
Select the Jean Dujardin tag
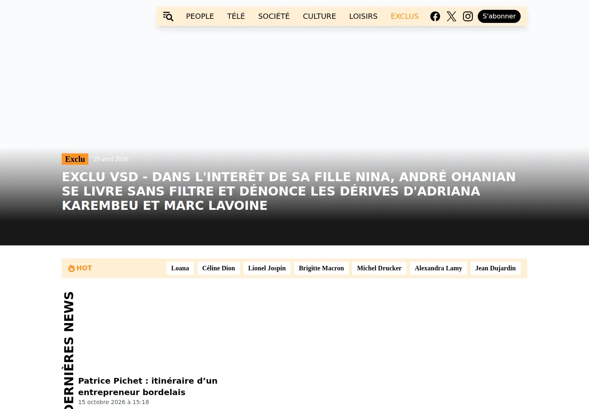[495, 268]
